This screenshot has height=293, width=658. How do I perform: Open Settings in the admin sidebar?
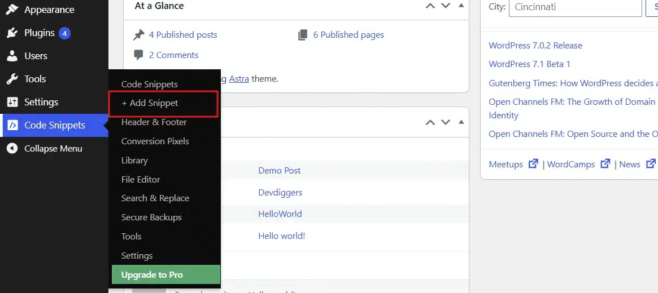pos(41,102)
